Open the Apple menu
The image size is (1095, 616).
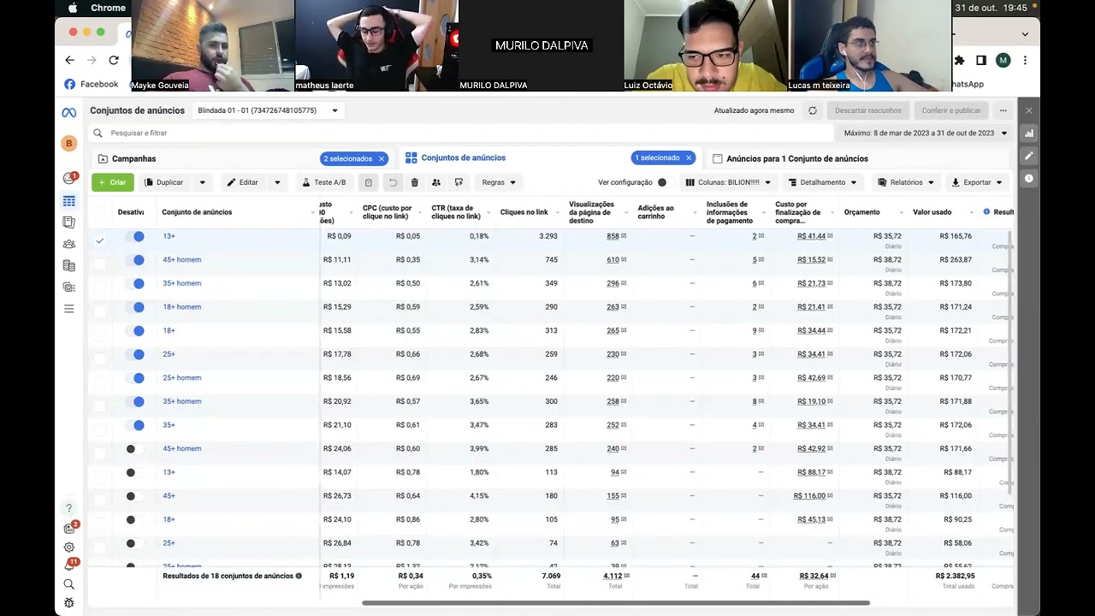pos(72,8)
